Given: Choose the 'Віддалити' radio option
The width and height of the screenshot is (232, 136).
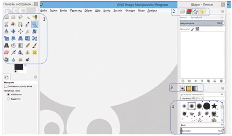Looking at the screenshot, I should click(8, 99).
